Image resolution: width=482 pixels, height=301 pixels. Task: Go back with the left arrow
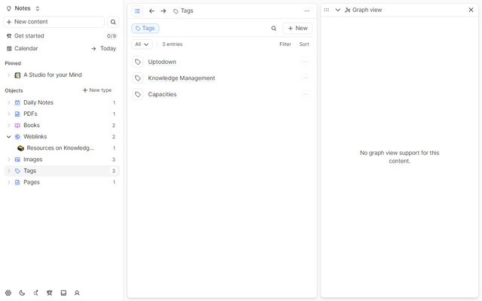coord(152,11)
